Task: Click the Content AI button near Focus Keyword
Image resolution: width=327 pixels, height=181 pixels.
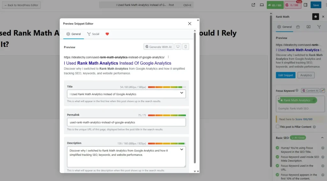Action: pyautogui.click(x=310, y=90)
